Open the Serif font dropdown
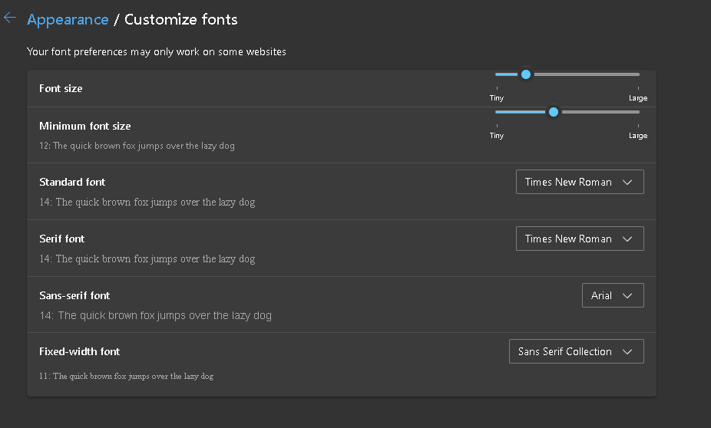Viewport: 711px width, 428px height. 579,239
